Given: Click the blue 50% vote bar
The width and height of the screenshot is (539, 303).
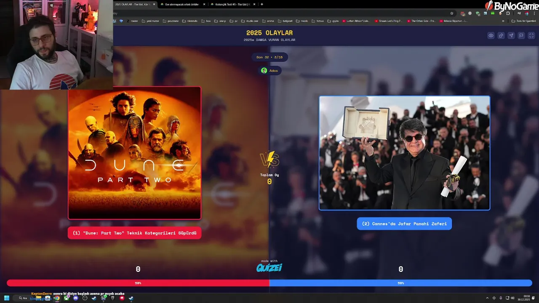Looking at the screenshot, I should pyautogui.click(x=401, y=283).
